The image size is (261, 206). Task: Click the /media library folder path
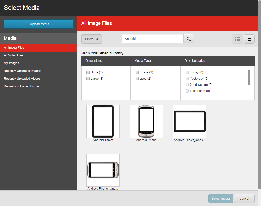click(x=112, y=53)
